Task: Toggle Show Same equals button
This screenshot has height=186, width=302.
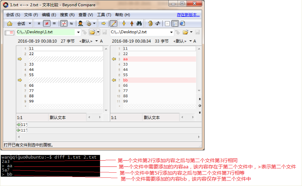Action: pyautogui.click(x=54, y=23)
